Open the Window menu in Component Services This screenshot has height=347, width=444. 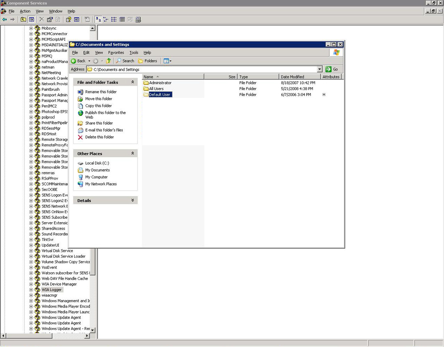[x=56, y=11]
